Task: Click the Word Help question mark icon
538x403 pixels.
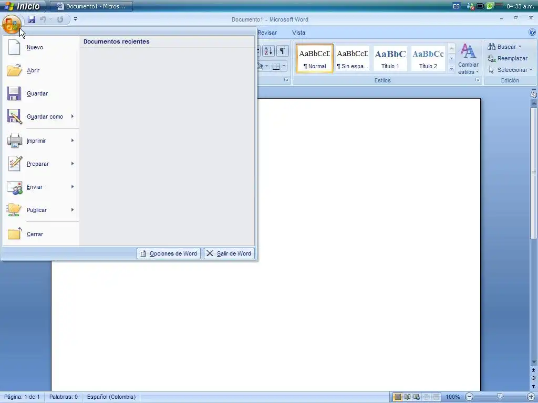Action: pyautogui.click(x=532, y=32)
